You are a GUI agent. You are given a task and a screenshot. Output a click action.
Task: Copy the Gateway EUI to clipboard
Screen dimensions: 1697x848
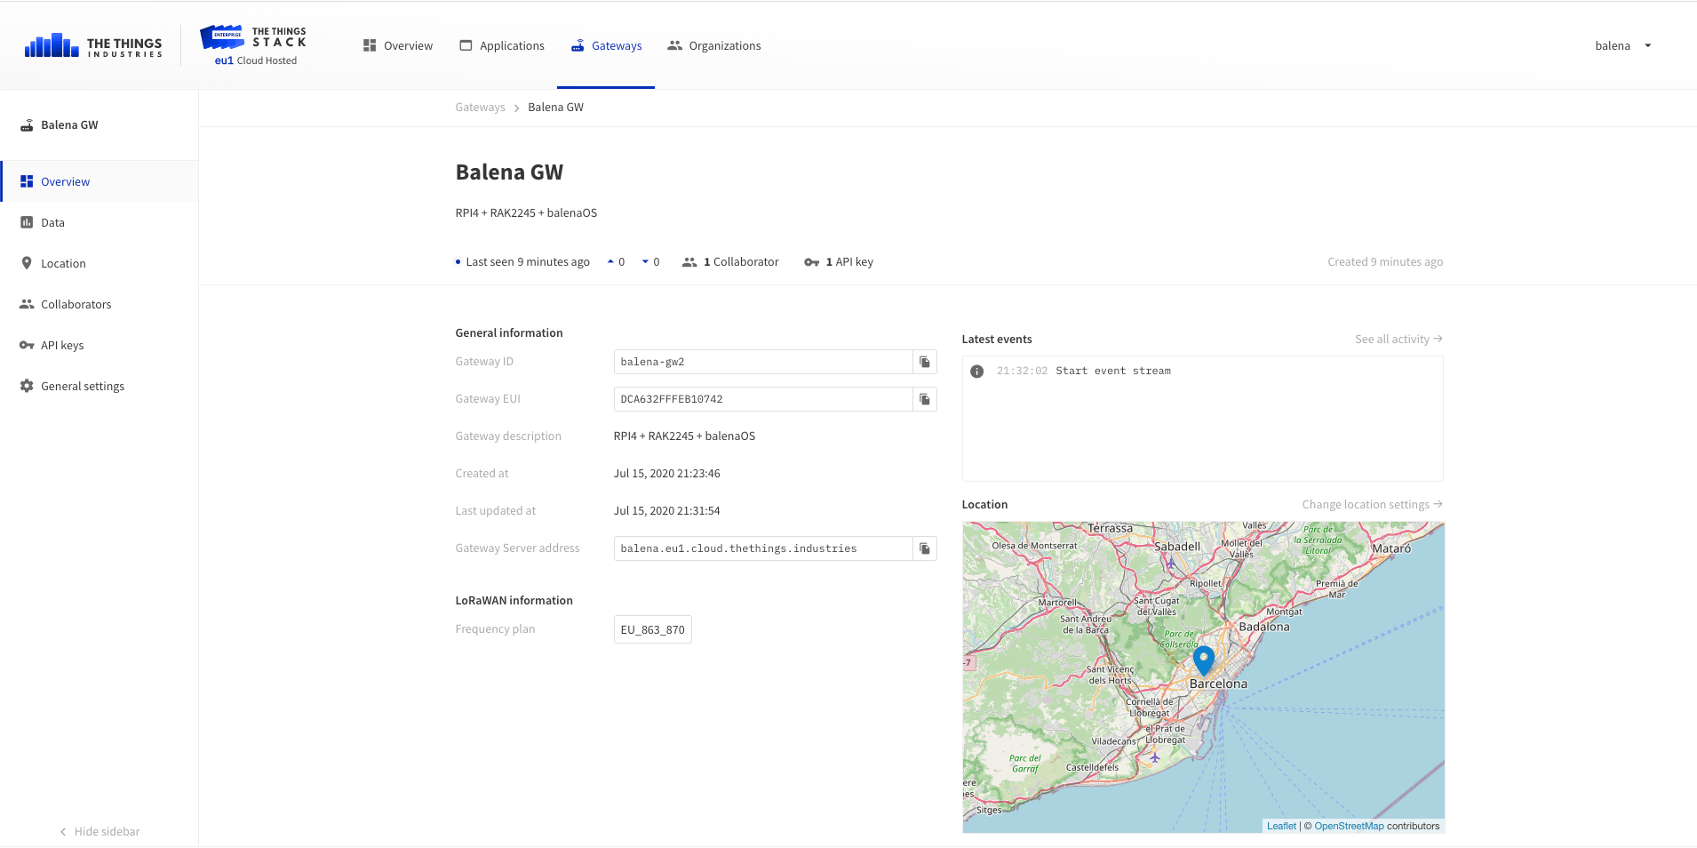click(924, 399)
